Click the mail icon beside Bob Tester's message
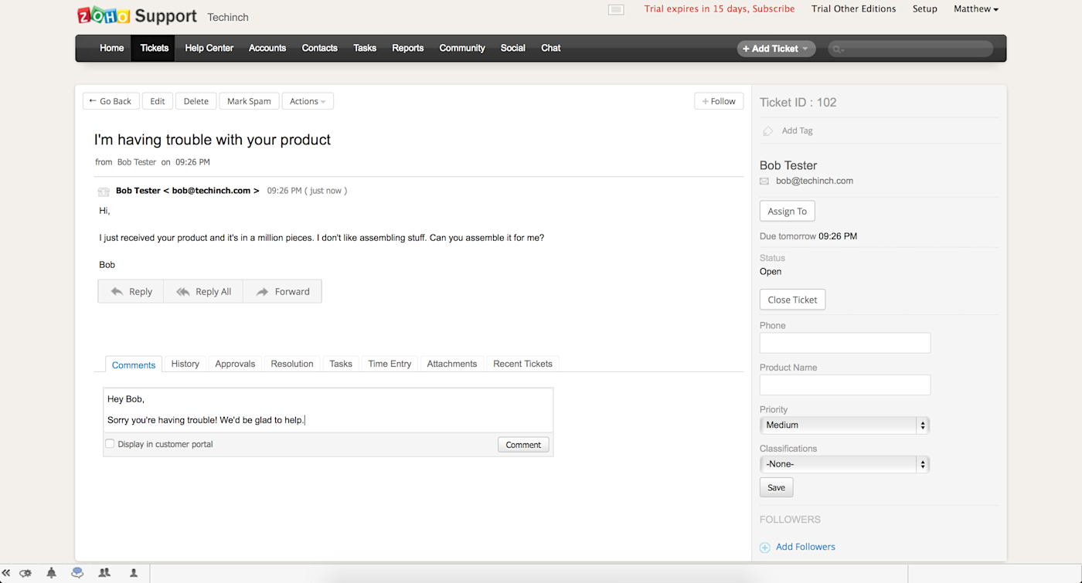This screenshot has height=583, width=1082. pos(104,192)
